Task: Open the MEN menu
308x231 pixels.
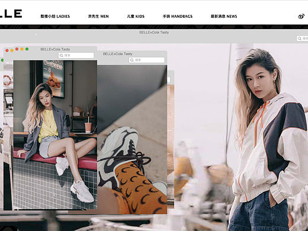Action: (x=98, y=17)
